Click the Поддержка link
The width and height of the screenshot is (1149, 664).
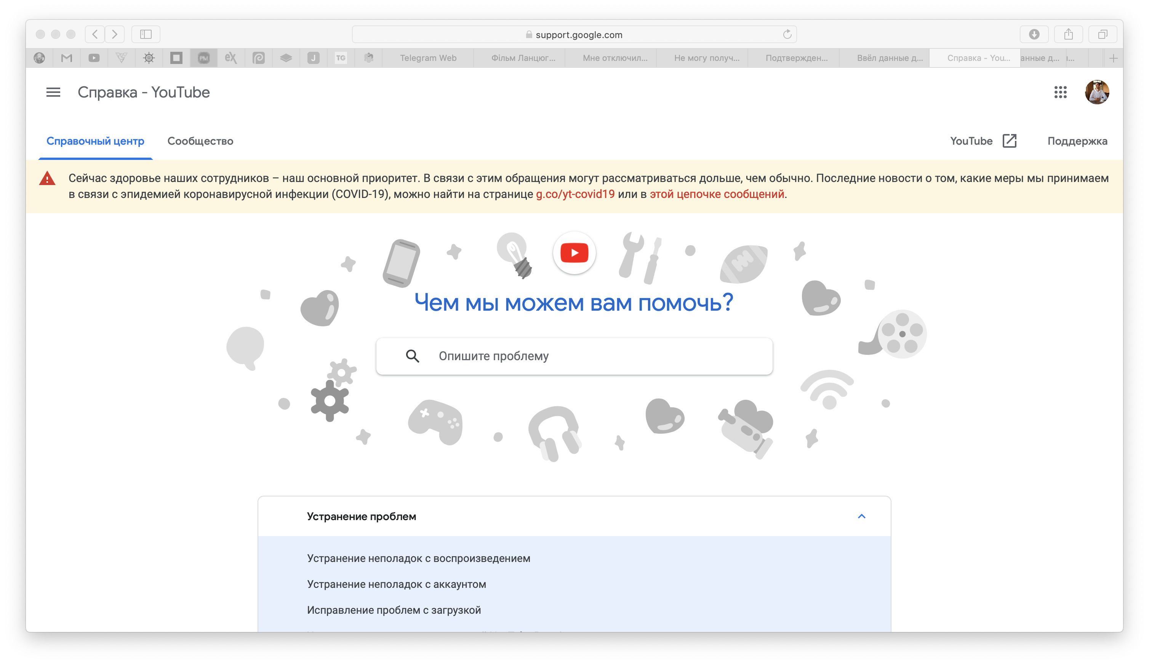click(1077, 141)
